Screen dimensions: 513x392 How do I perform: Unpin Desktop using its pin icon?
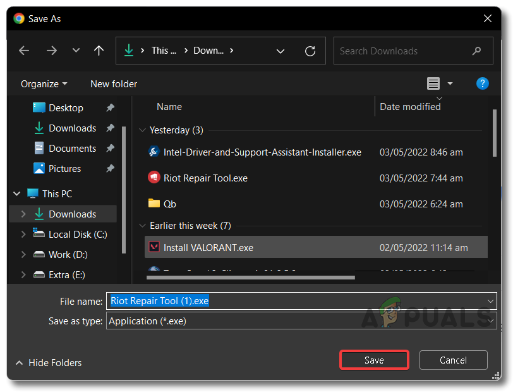(x=111, y=107)
